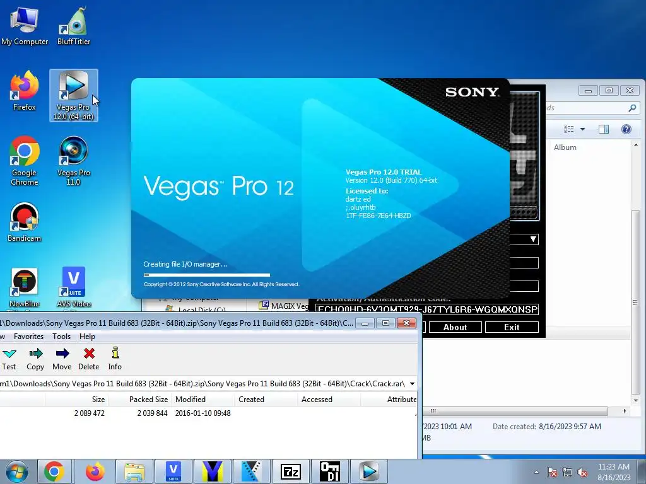Open Firefox from the taskbar

95,471
